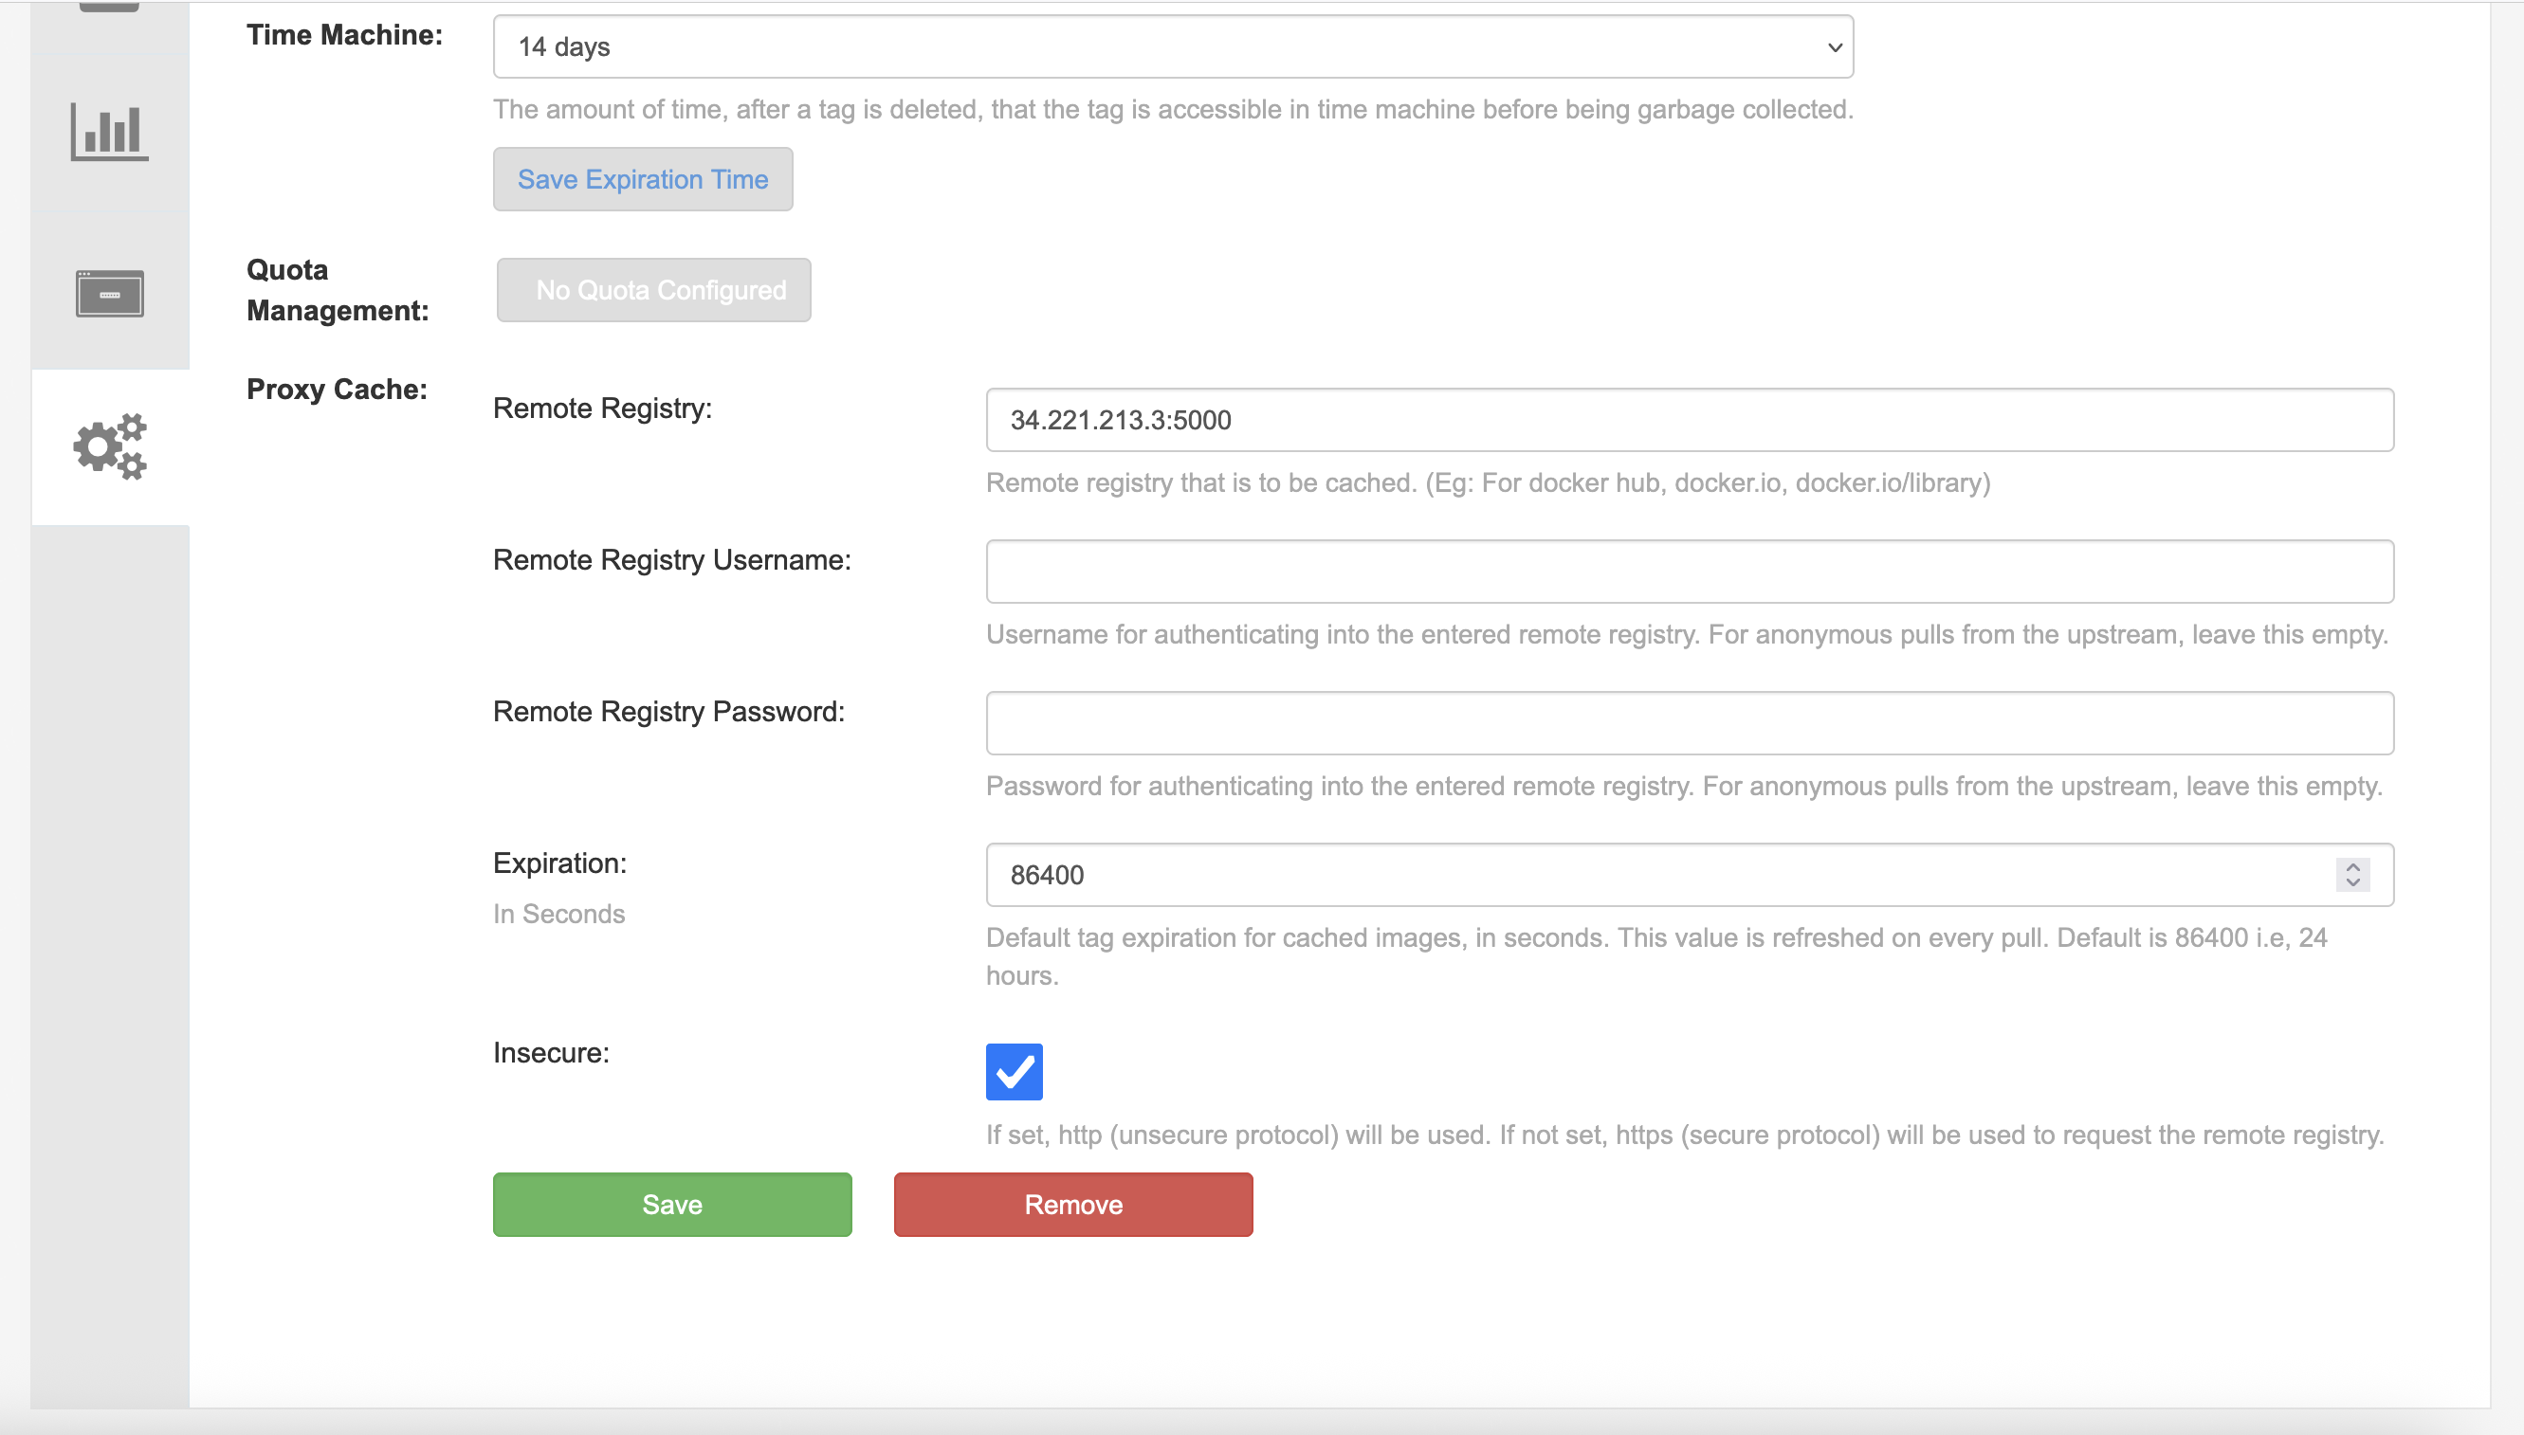Image resolution: width=2524 pixels, height=1435 pixels.
Task: Increase Expiration with the up stepper arrow
Action: [x=2352, y=867]
